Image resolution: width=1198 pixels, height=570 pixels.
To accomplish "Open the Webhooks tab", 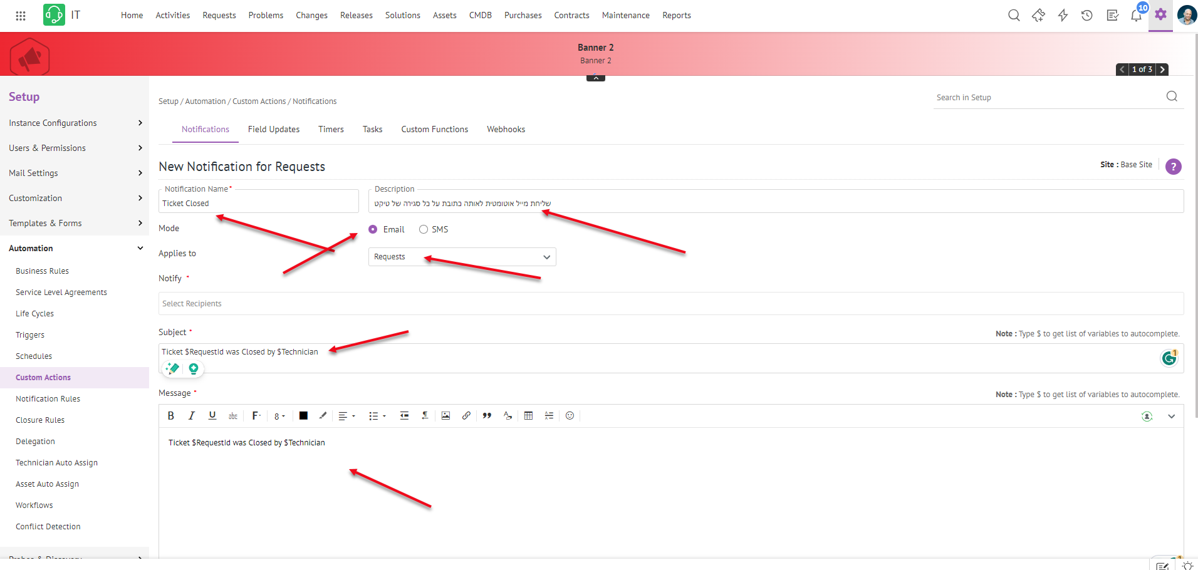I will tap(506, 129).
